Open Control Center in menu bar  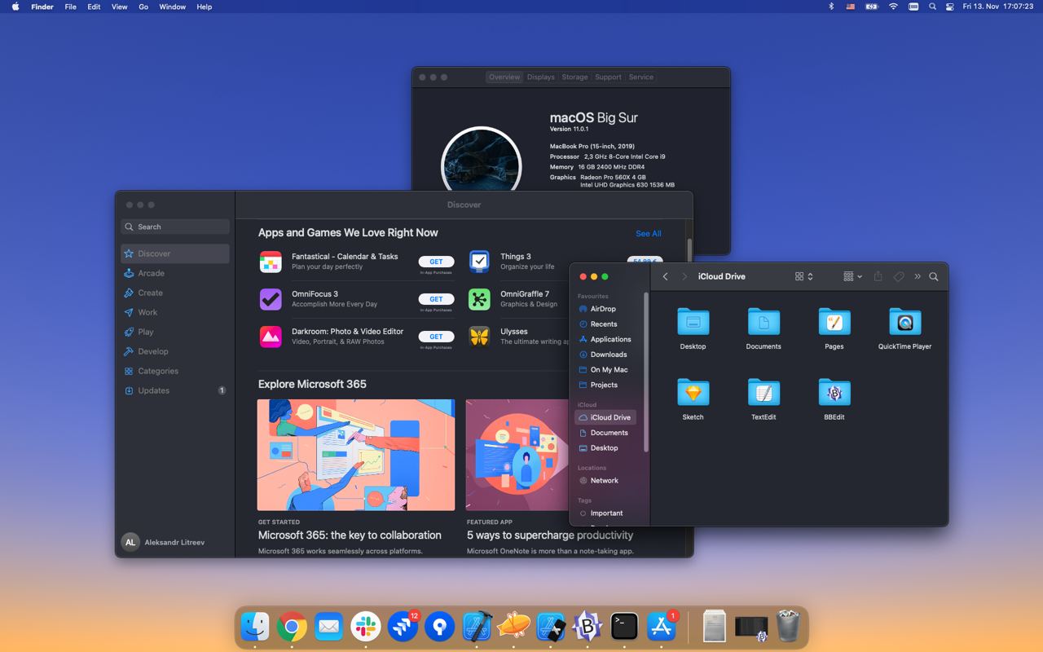click(950, 7)
